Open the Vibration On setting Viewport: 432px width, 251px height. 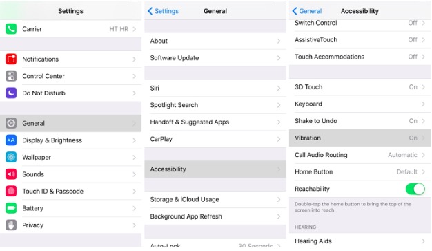click(360, 138)
